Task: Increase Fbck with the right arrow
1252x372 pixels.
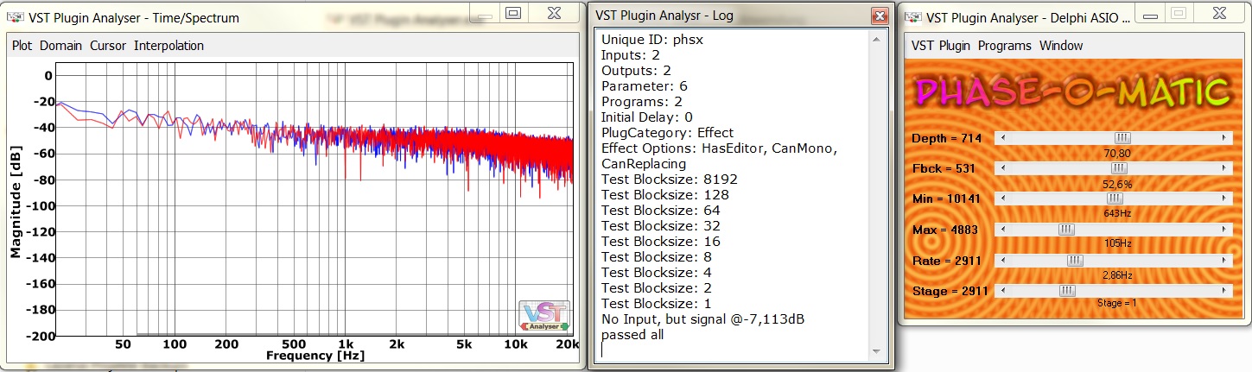Action: pyautogui.click(x=1224, y=167)
